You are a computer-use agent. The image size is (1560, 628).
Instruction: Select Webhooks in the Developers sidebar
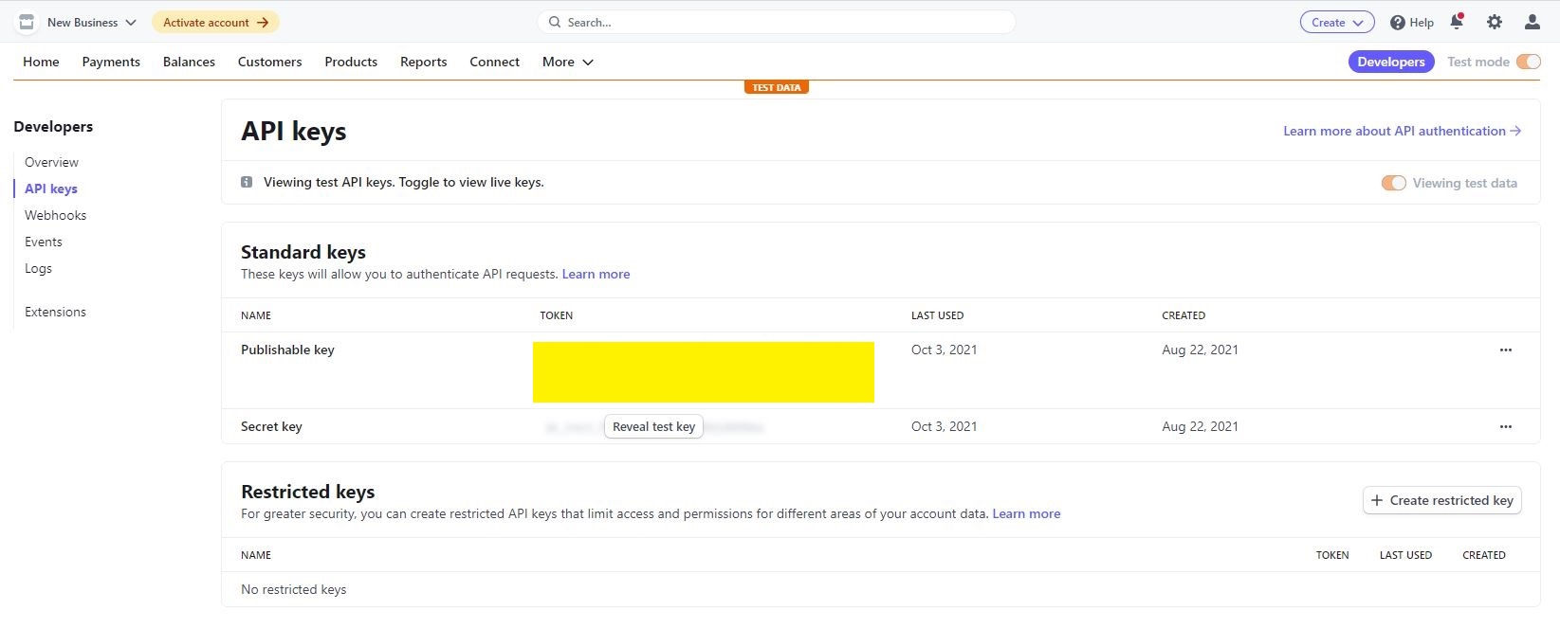pyautogui.click(x=55, y=215)
